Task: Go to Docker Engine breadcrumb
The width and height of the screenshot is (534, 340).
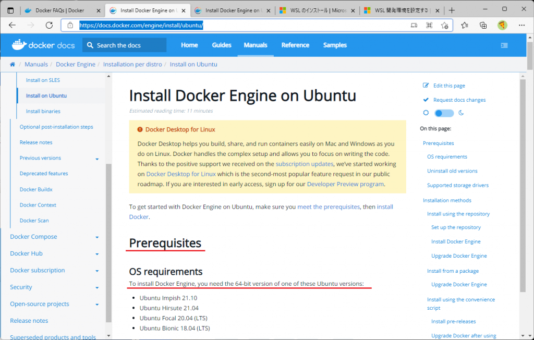Action: tap(76, 64)
